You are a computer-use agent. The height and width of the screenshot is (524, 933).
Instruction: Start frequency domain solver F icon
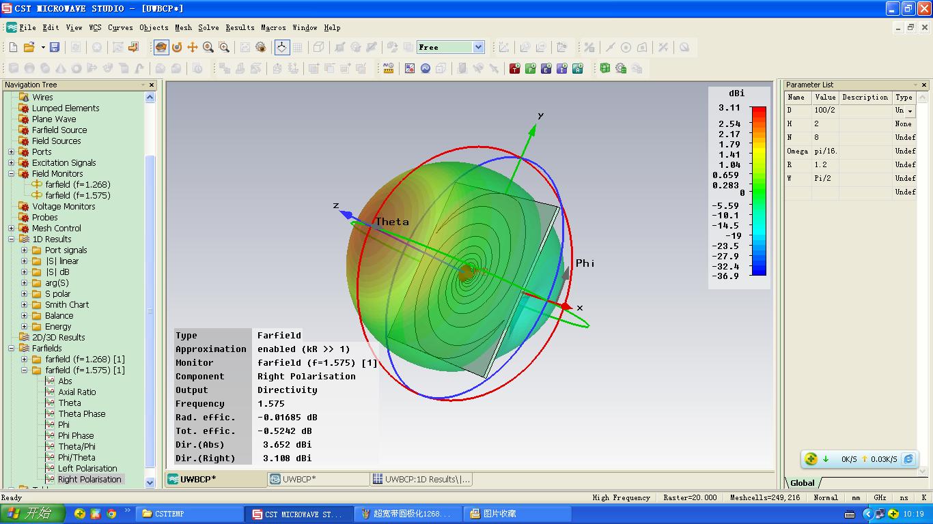coord(530,68)
